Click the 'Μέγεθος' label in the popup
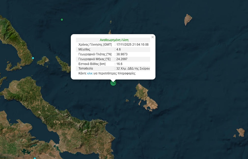 pyautogui.click(x=84, y=49)
